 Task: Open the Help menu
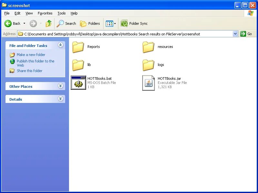pos(74,13)
